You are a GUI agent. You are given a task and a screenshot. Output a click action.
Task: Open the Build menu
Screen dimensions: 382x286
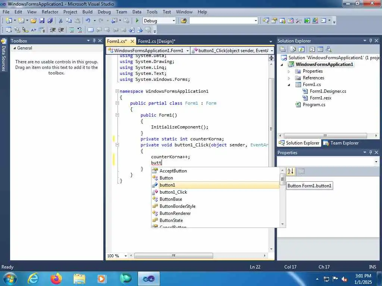click(x=87, y=12)
